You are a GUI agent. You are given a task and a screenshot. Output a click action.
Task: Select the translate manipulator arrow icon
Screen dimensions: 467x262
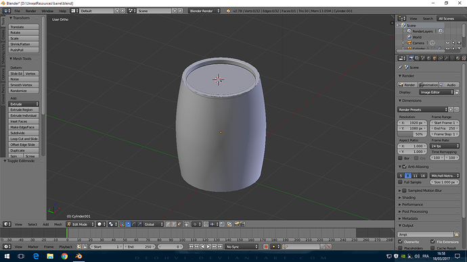128,224
